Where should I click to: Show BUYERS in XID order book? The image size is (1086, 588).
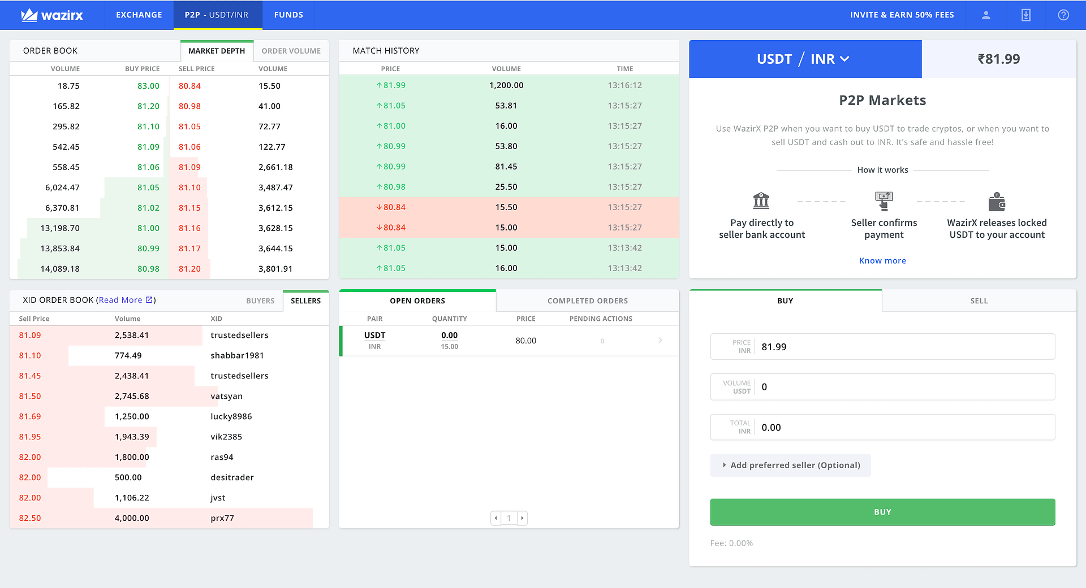(x=260, y=300)
